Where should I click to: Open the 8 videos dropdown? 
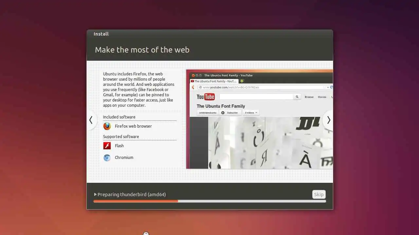251,113
